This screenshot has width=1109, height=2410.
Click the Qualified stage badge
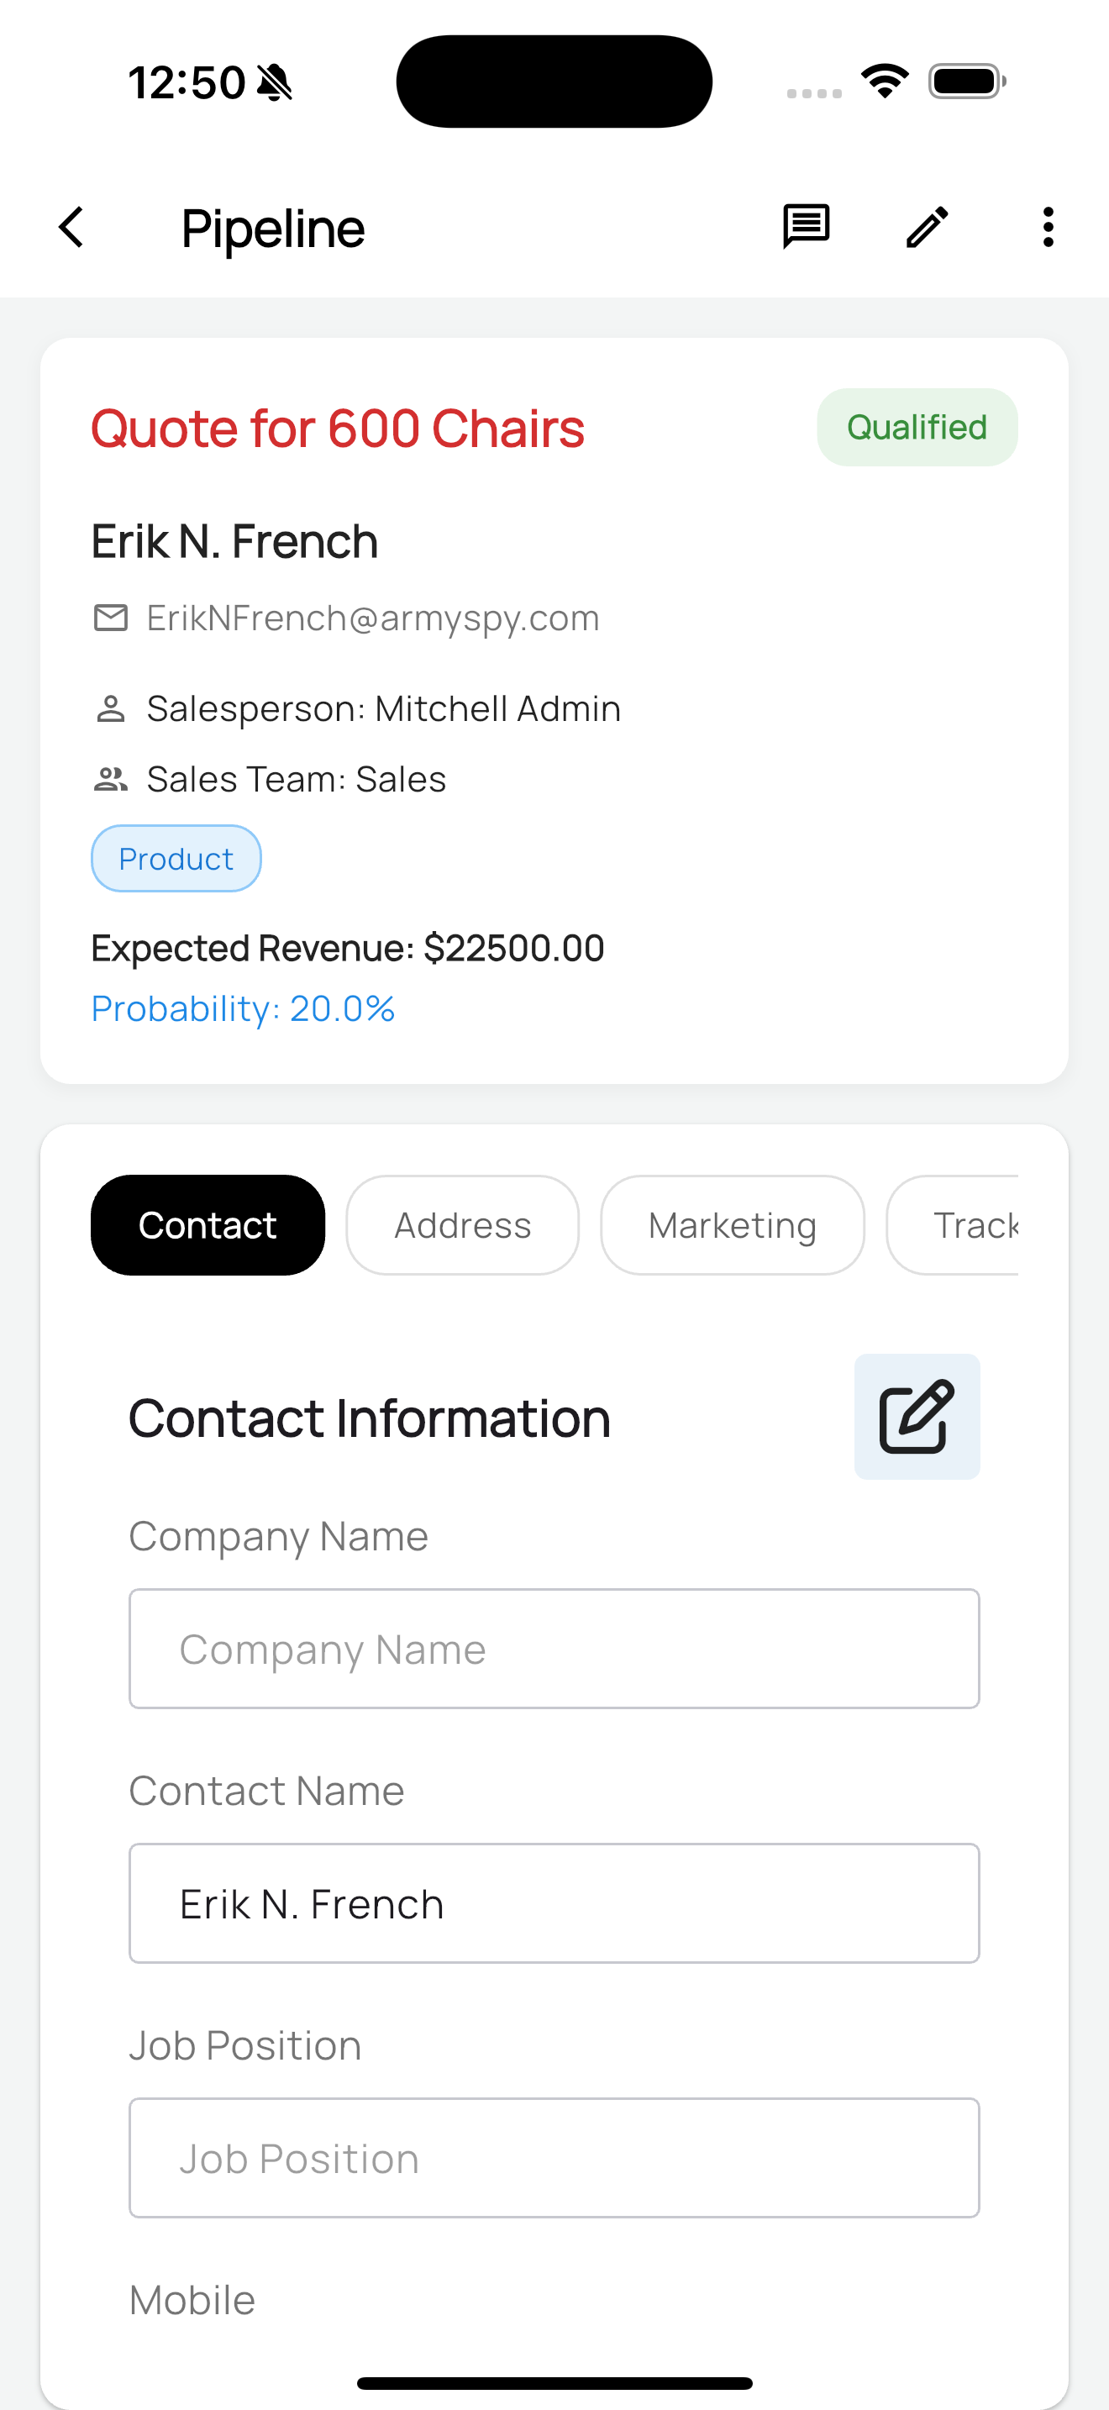tap(917, 428)
